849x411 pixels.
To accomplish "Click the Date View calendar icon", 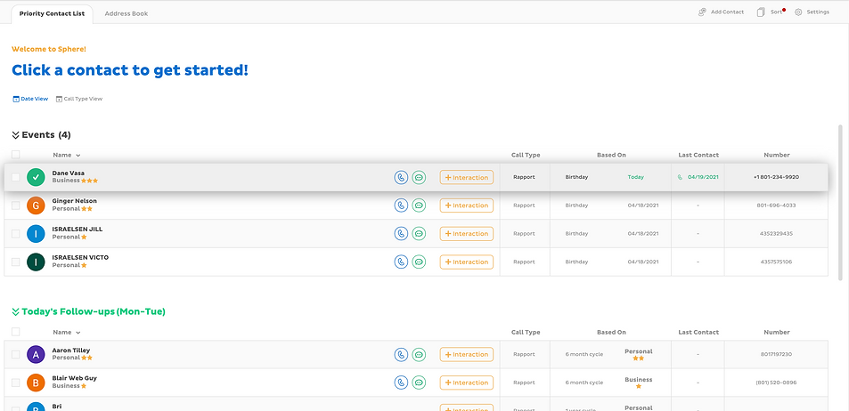I will [x=16, y=99].
